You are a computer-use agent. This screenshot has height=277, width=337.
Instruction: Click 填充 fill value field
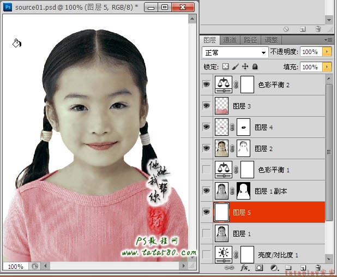click(311, 67)
